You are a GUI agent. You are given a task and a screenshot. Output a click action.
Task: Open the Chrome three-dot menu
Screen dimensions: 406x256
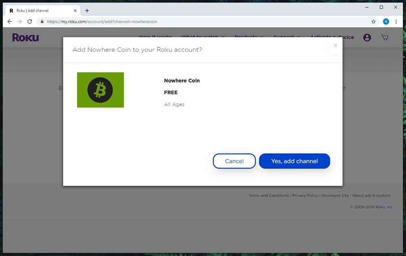396,22
